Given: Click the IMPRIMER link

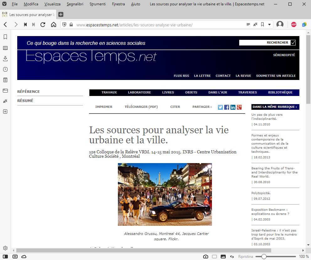Looking at the screenshot, I should [104, 107].
